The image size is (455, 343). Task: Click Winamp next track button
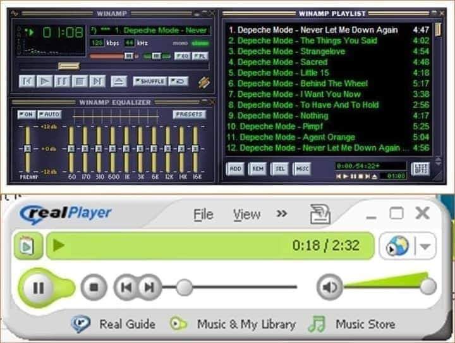point(97,81)
